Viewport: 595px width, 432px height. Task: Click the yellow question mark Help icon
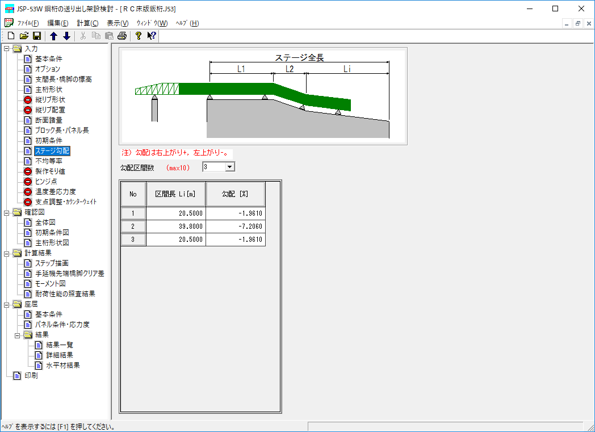coord(138,36)
